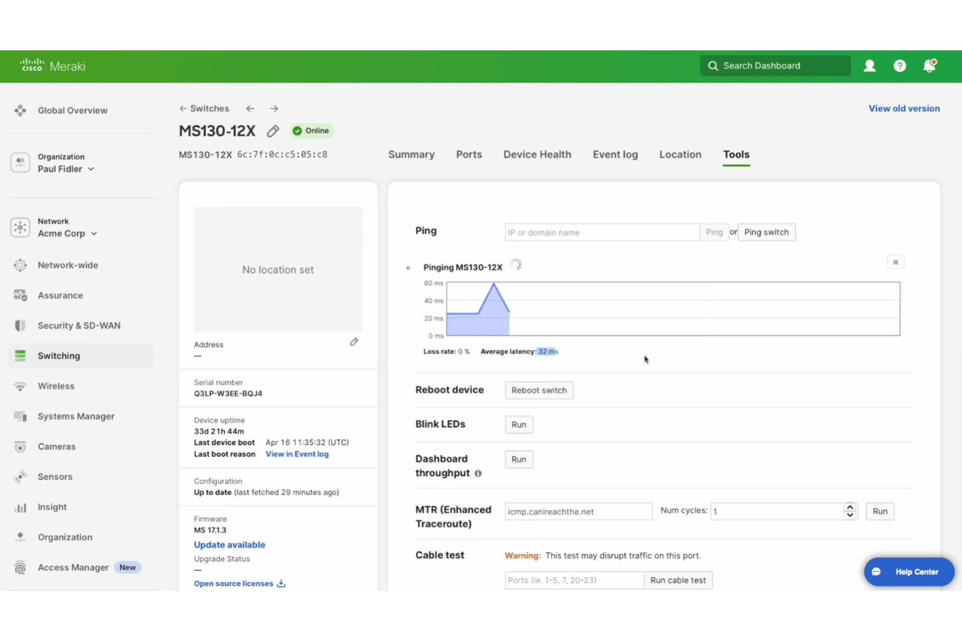Edit the MS130-12X device name pencil
Screen dimensions: 962x641
coord(273,131)
